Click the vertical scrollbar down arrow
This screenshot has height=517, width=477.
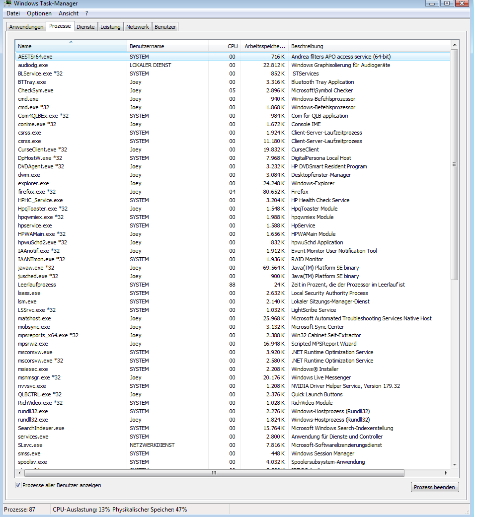(455, 464)
